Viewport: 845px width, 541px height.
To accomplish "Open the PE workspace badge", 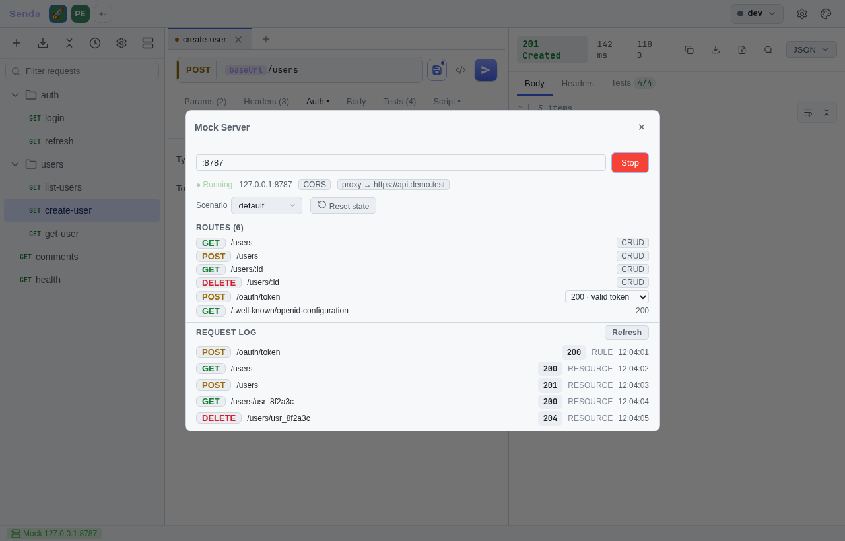I will [x=81, y=14].
